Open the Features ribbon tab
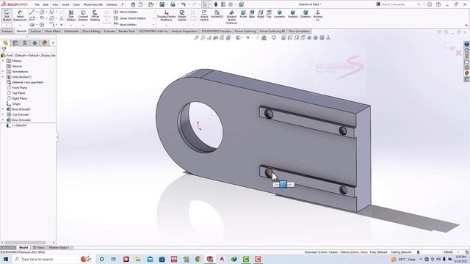The image size is (470, 264). coord(7,31)
